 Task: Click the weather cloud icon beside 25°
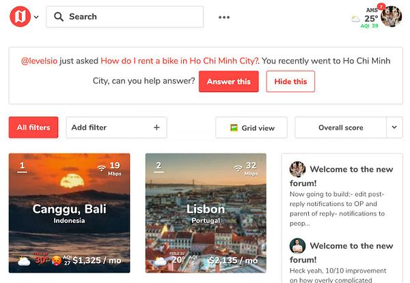pyautogui.click(x=355, y=19)
